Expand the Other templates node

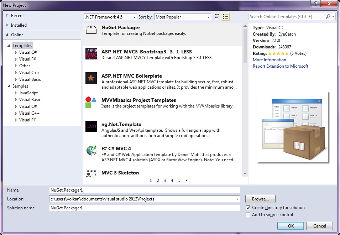pos(16,66)
